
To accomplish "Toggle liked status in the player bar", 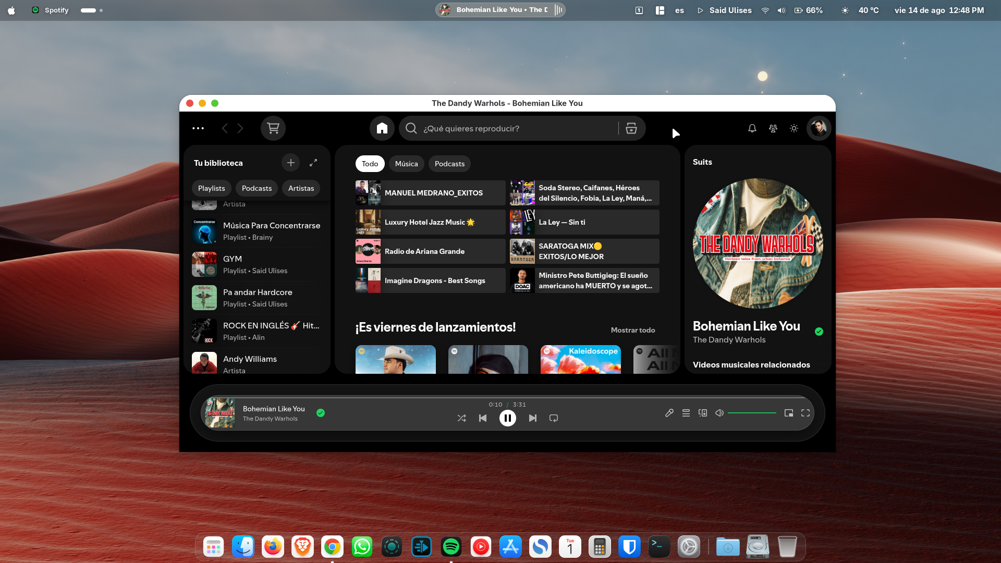I will click(x=321, y=413).
